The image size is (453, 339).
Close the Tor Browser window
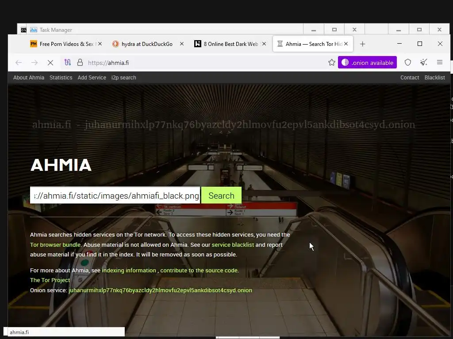pyautogui.click(x=440, y=44)
